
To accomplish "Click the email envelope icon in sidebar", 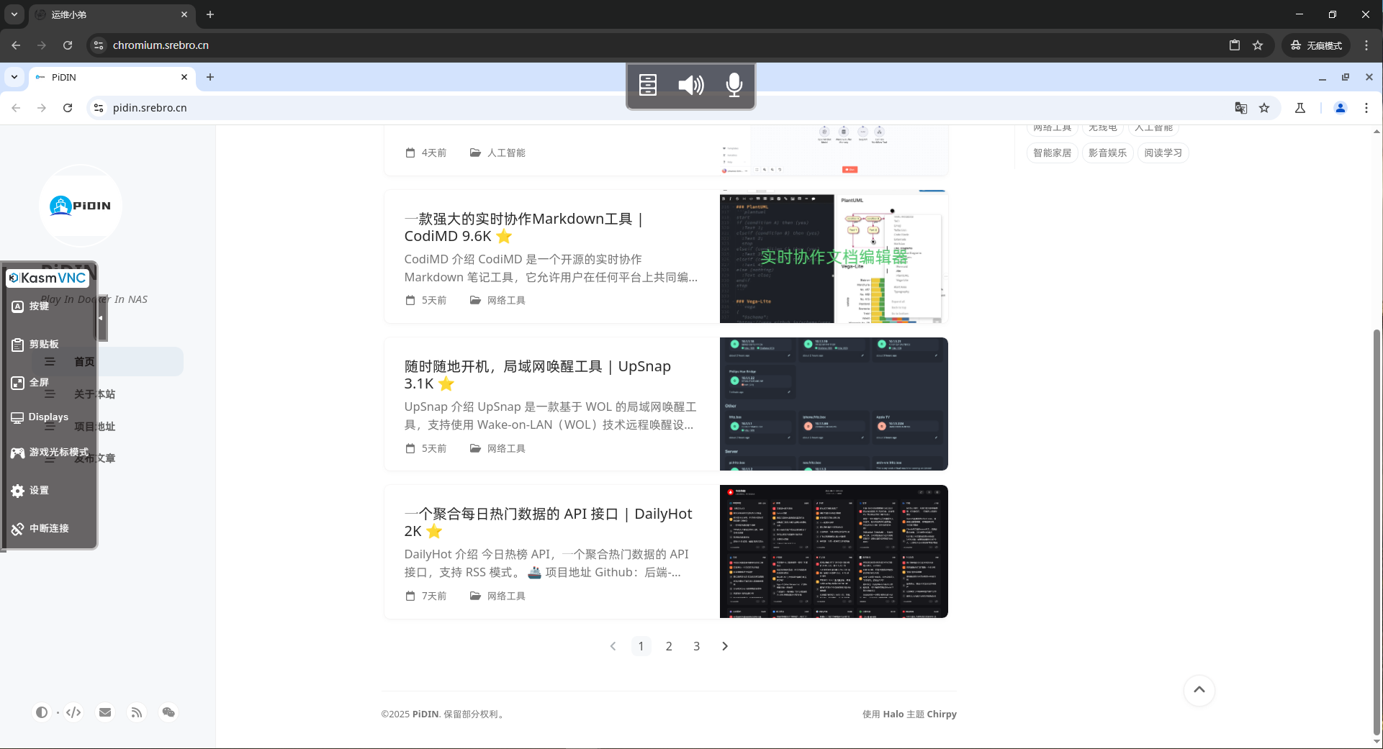I will point(105,712).
